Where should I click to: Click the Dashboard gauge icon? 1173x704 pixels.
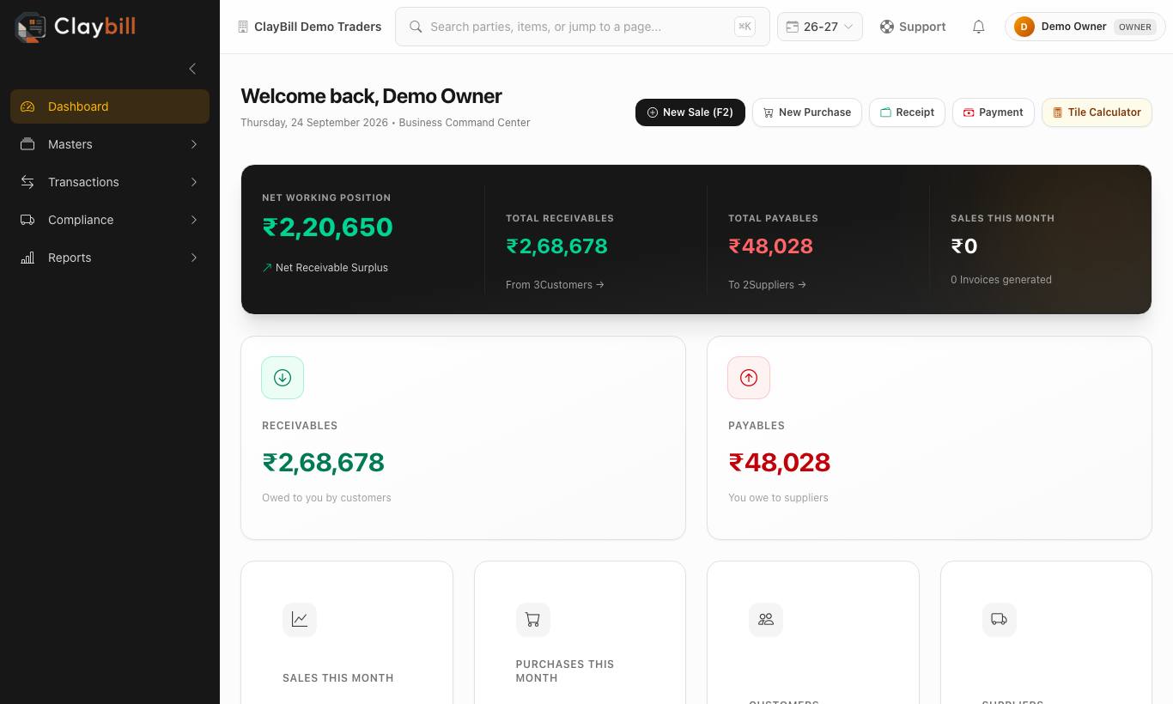[x=27, y=106]
